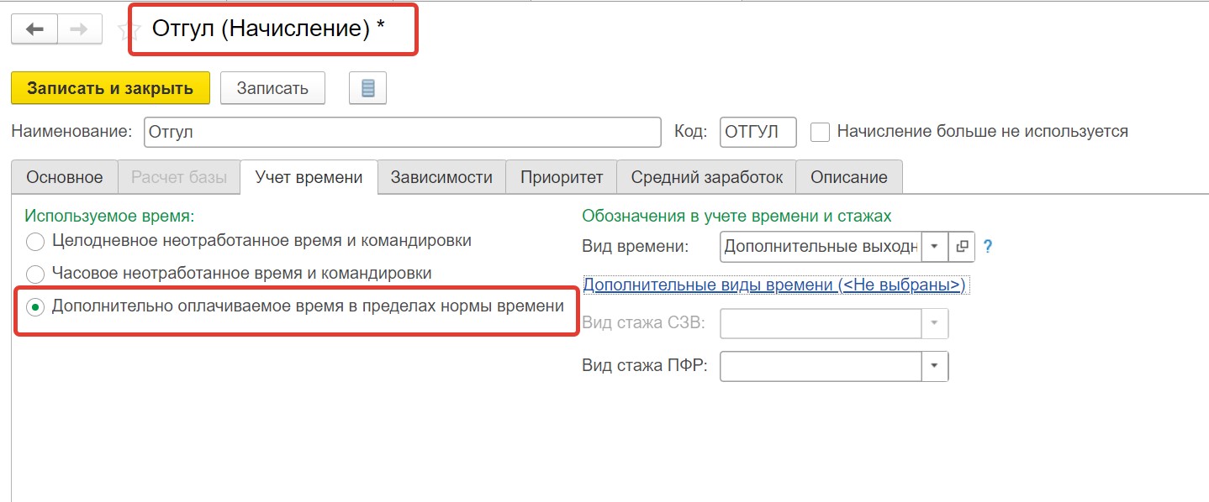Screen dimensions: 1209x502
Task: Switch to the Учет времени tab
Action: tap(309, 177)
